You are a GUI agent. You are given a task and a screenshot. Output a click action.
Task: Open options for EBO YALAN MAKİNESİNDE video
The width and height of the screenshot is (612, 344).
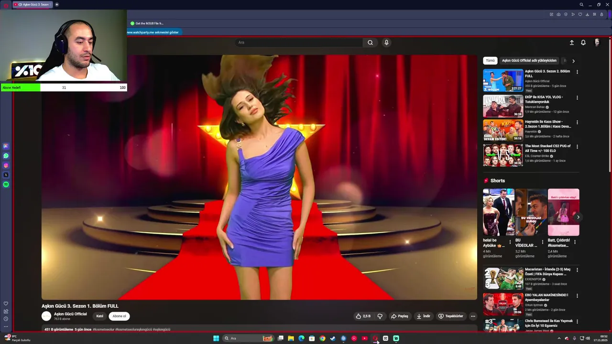tap(577, 296)
